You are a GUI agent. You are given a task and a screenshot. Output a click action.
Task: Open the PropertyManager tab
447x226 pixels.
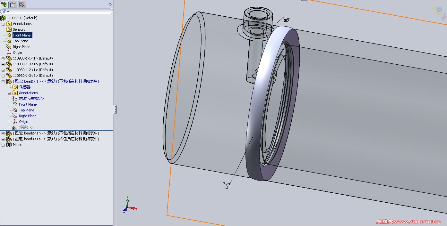click(13, 4)
